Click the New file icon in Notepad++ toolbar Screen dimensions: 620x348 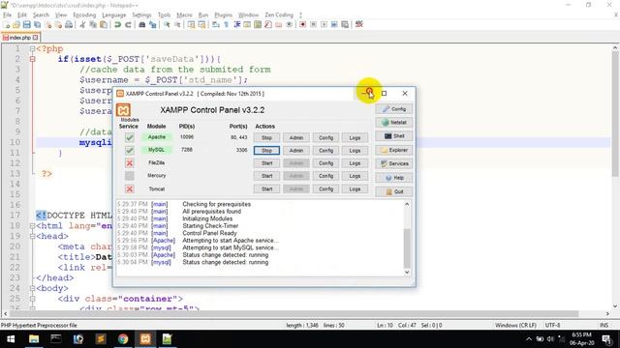7,24
